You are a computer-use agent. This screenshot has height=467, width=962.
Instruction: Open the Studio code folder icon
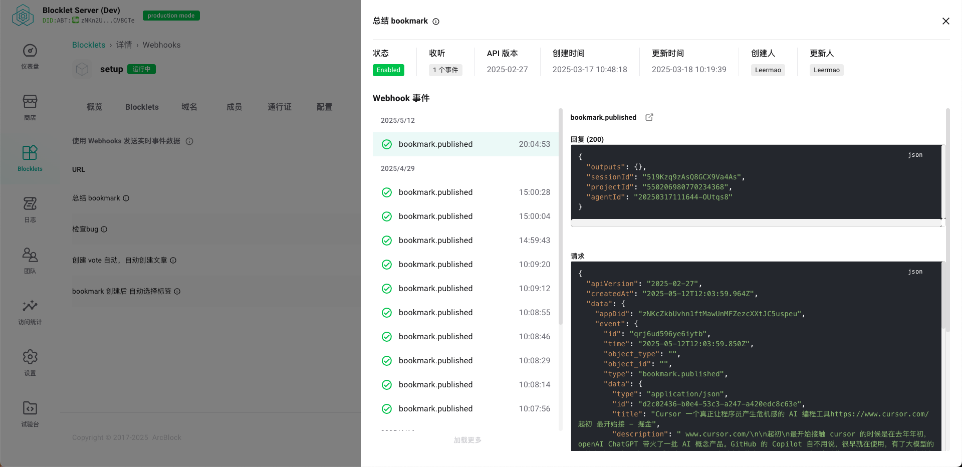tap(30, 408)
